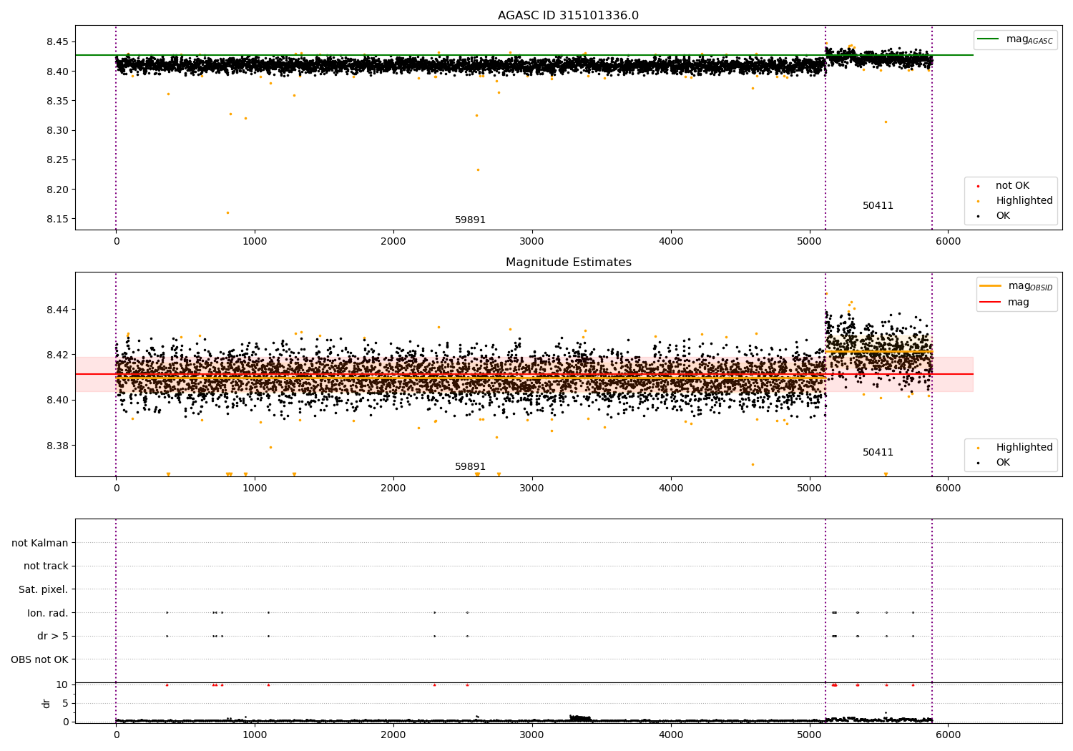Click the 3000 x-axis tick of top plot
The image size is (1073, 751).
(x=532, y=242)
